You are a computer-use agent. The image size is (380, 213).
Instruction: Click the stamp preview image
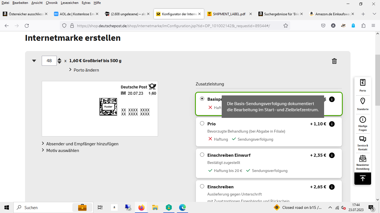(x=100, y=109)
